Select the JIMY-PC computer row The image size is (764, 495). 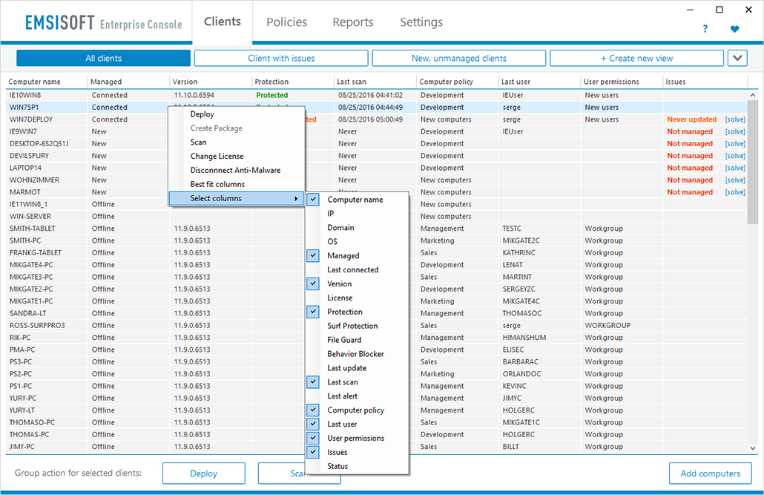(377, 446)
